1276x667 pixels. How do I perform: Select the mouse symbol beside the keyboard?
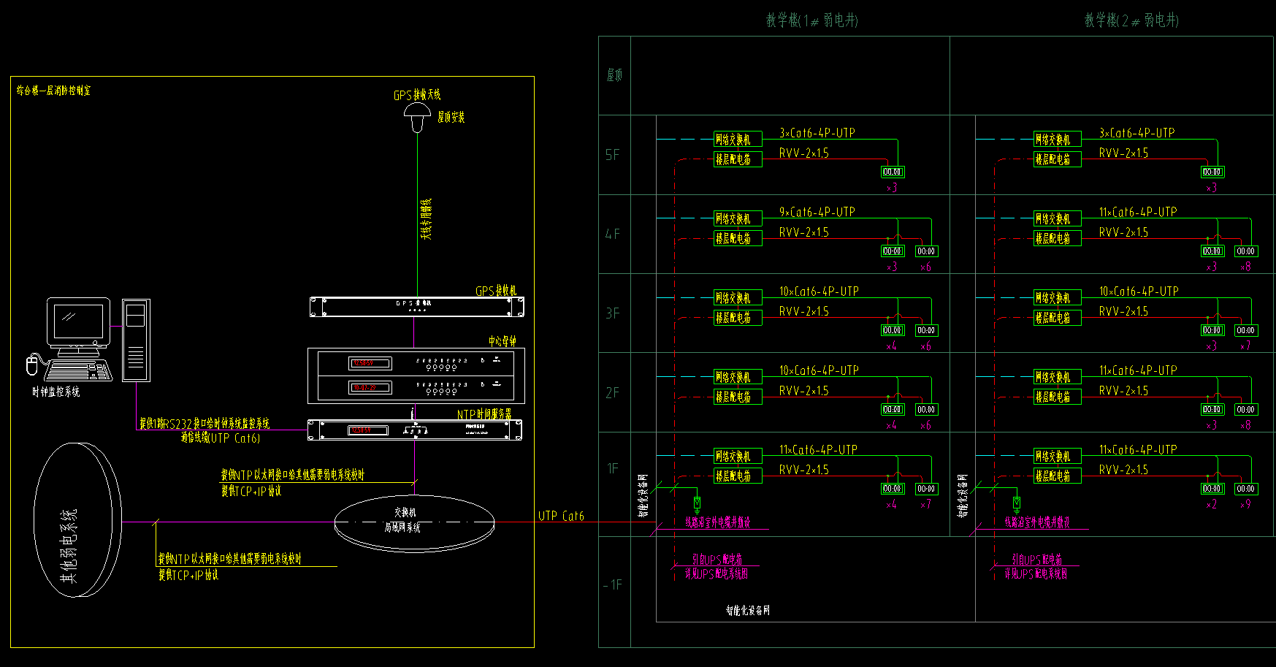click(32, 365)
